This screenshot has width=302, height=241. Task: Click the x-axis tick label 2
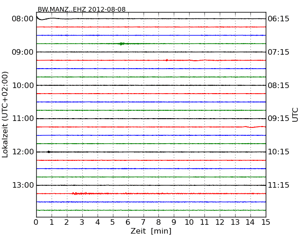click(66, 222)
